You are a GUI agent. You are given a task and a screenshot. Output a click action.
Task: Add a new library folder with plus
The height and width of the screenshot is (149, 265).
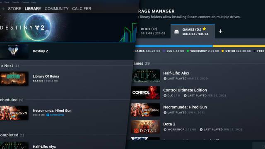click(220, 31)
